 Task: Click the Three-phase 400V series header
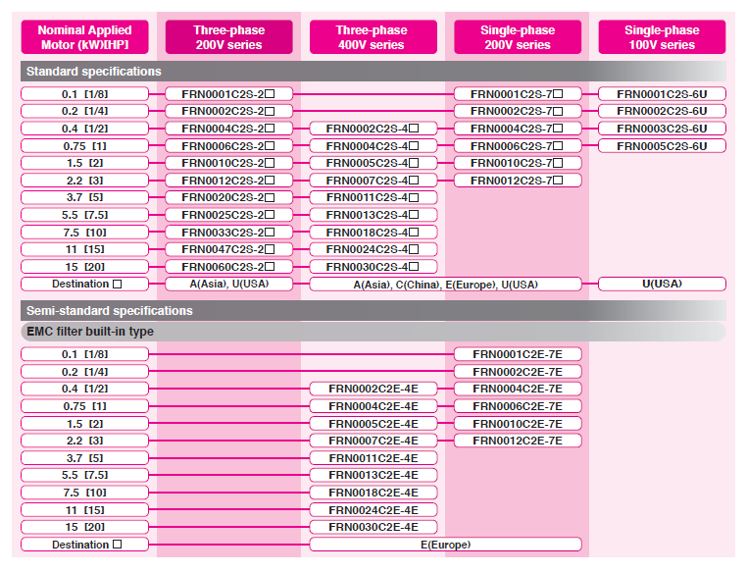point(373,37)
